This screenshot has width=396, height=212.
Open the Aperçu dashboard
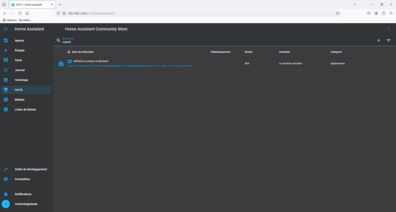pyautogui.click(x=26, y=40)
